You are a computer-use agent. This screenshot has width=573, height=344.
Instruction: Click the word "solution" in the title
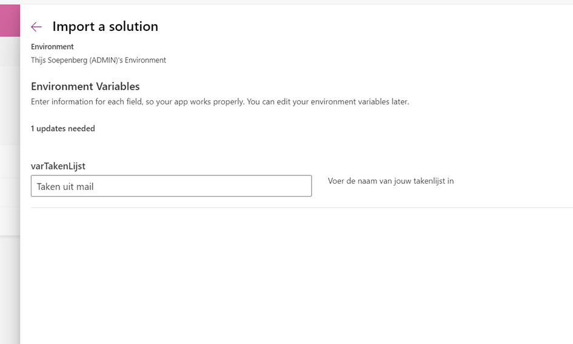click(133, 26)
